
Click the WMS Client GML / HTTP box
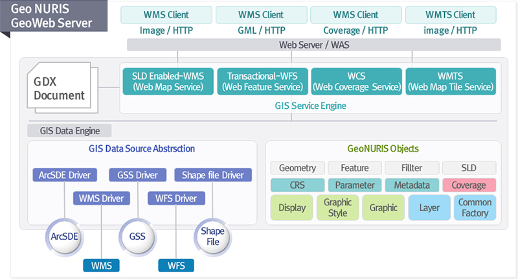tap(262, 15)
